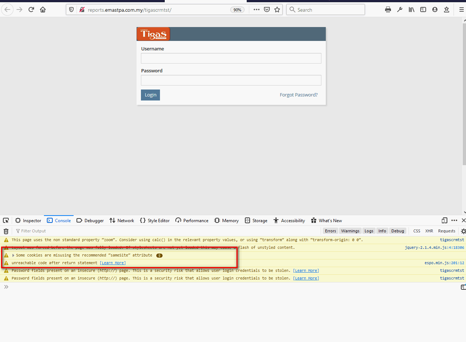Clear console output with trash icon

[x=6, y=231]
